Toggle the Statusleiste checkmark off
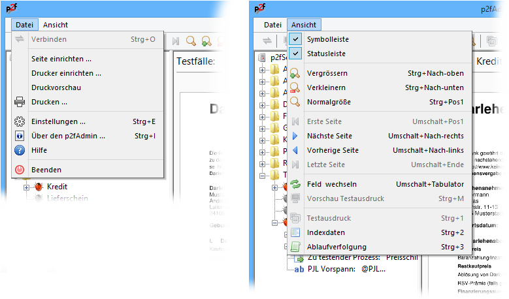Screen dimensions: 509x299 pos(296,54)
